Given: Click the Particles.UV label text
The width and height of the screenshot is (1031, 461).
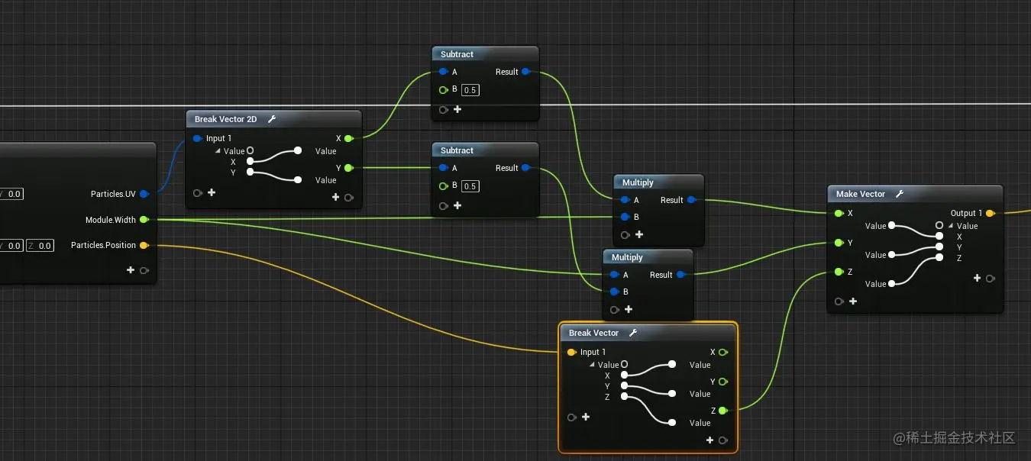Looking at the screenshot, I should pos(113,194).
